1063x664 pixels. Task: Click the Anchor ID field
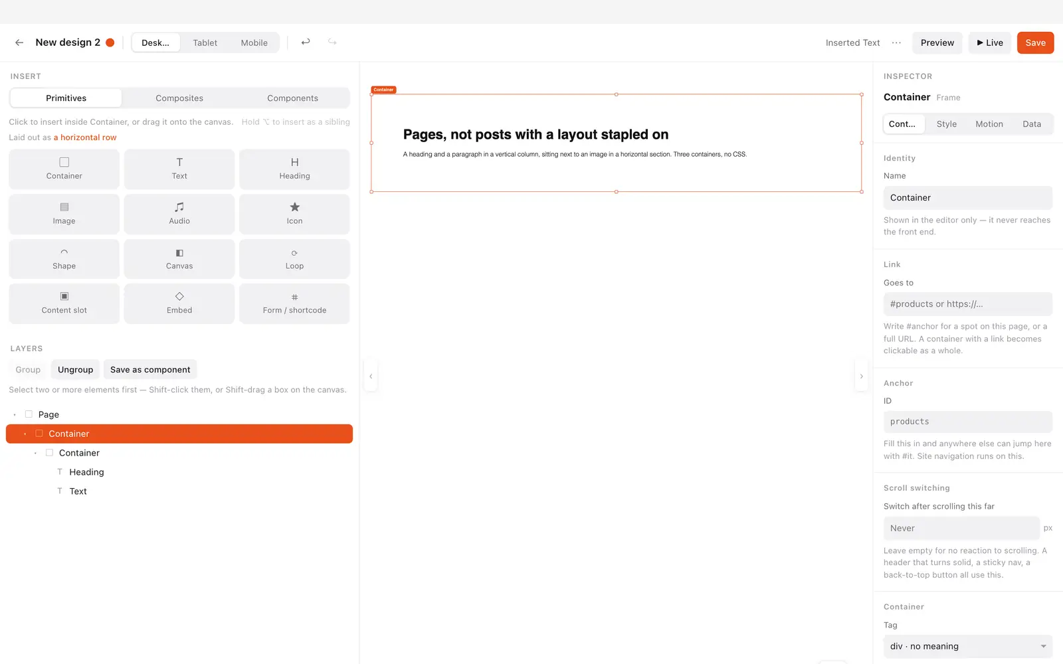pos(968,422)
